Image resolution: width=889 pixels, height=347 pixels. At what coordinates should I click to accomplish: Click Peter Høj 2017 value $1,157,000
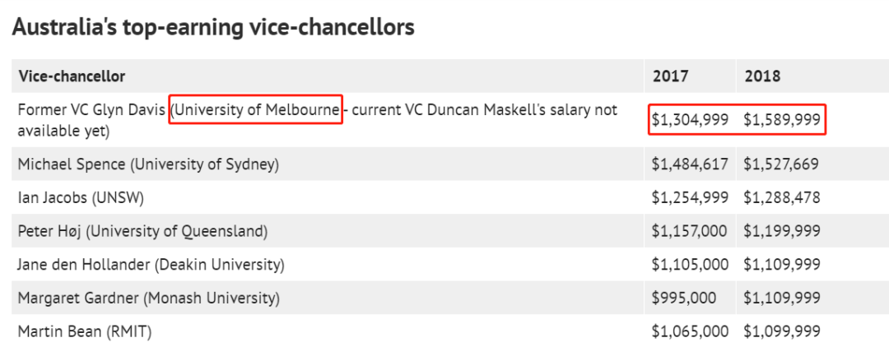coord(690,231)
